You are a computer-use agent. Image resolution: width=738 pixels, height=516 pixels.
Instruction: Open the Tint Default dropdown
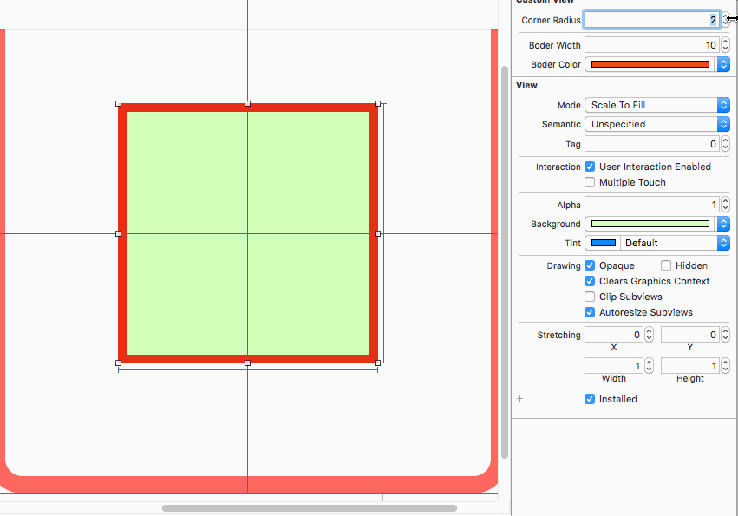(675, 243)
